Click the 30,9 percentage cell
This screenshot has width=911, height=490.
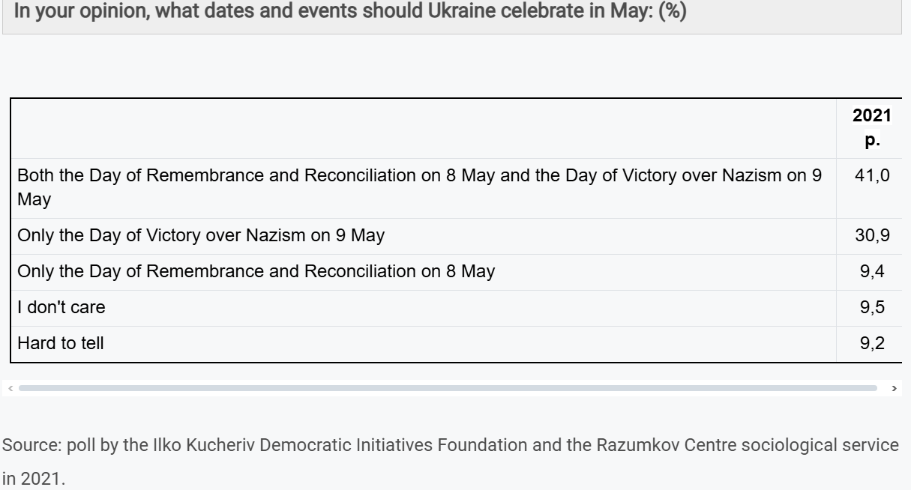click(x=872, y=235)
